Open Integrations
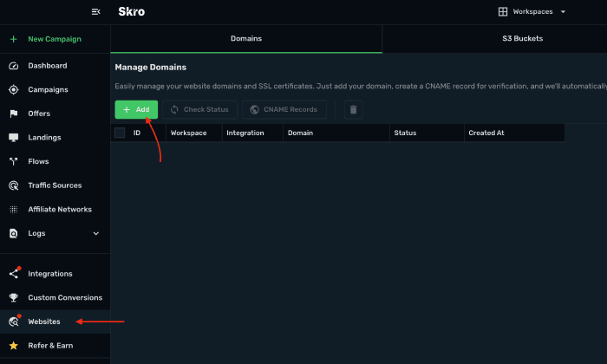This screenshot has height=364, width=607. click(x=50, y=274)
